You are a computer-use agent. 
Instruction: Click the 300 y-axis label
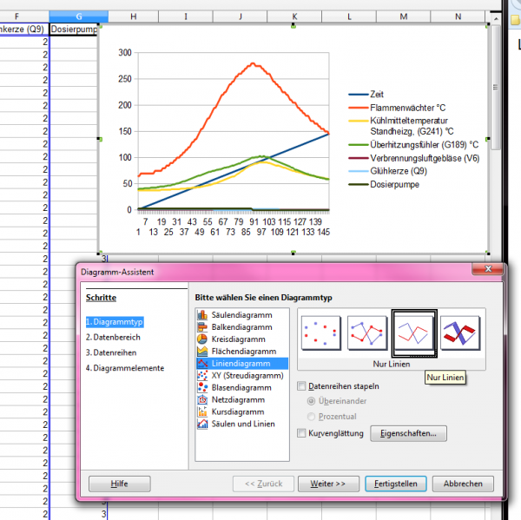coord(125,52)
